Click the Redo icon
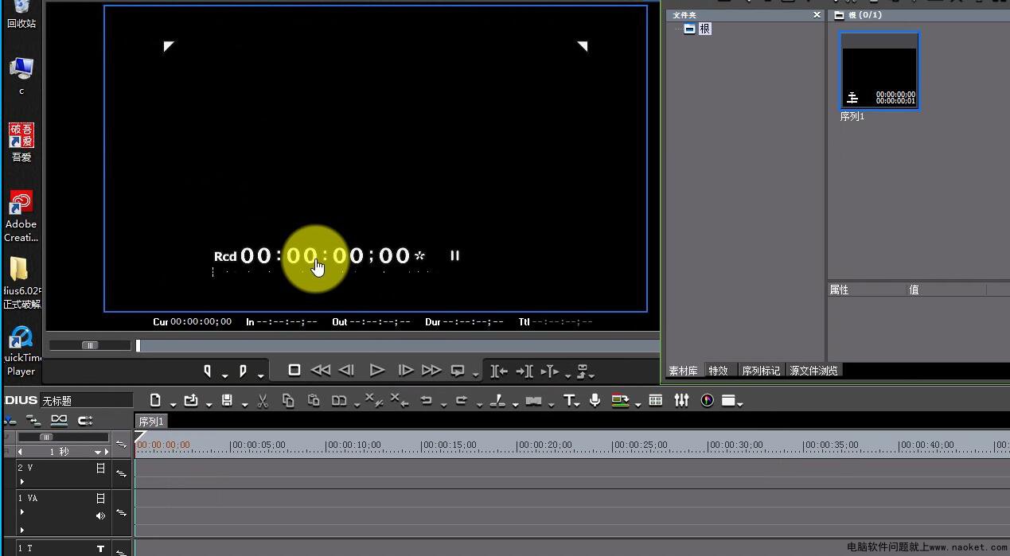Screen dimensions: 1010x556 click(462, 400)
